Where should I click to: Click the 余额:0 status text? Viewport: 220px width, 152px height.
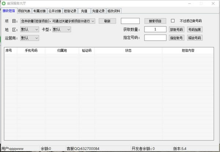[46, 149]
